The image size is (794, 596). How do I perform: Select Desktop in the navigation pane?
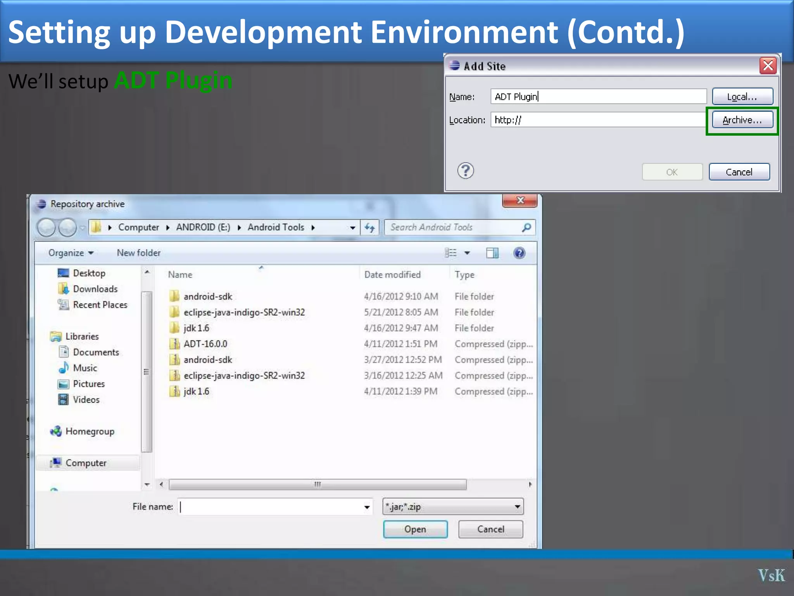tap(89, 273)
